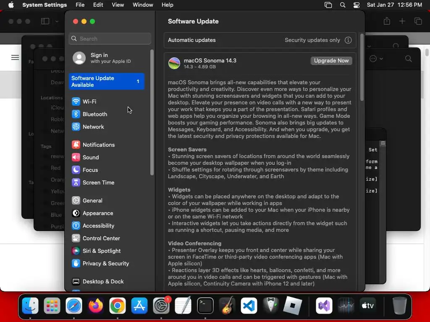Screen dimensions: 430x322
Task: Open the Edit menu
Action: click(x=98, y=5)
